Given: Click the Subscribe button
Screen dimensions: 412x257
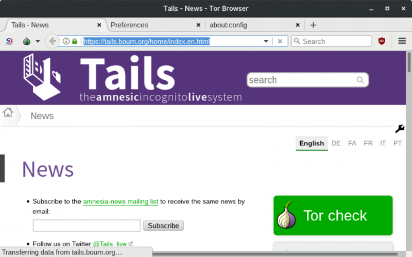Looking at the screenshot, I should click(x=163, y=226).
